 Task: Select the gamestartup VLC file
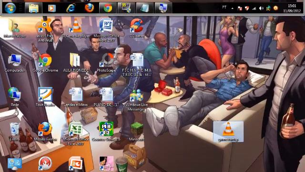pos(228,131)
